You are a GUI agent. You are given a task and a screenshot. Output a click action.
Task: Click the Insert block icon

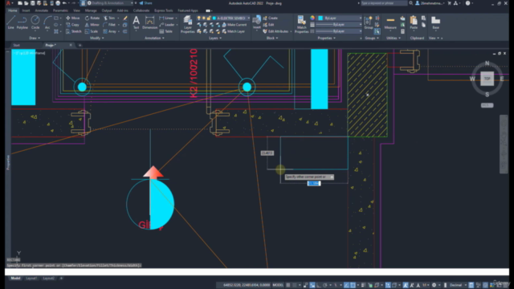[257, 22]
